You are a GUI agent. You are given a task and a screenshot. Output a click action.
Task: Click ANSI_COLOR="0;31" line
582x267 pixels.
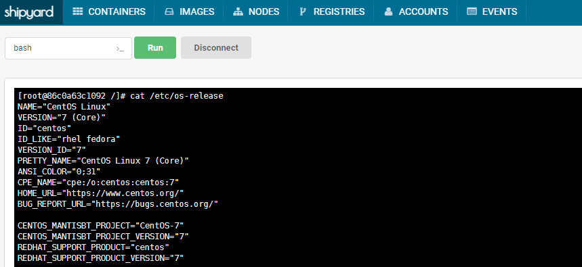pos(59,172)
